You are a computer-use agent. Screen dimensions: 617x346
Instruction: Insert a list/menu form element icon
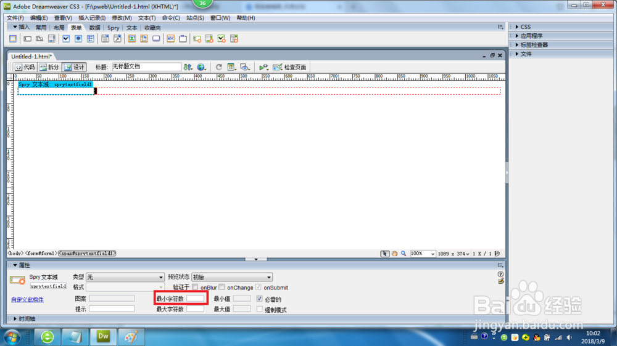click(x=105, y=39)
